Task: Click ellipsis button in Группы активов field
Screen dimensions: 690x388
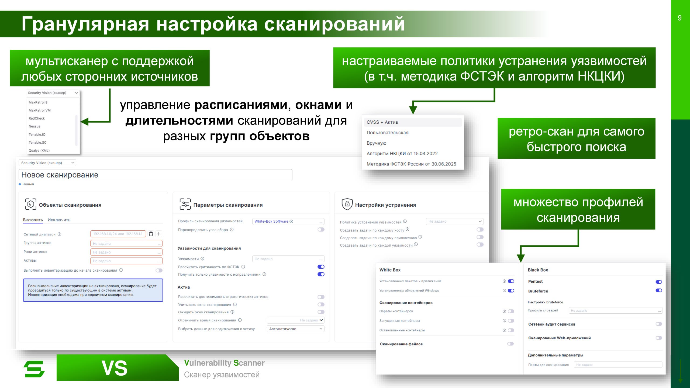Action: (x=159, y=244)
